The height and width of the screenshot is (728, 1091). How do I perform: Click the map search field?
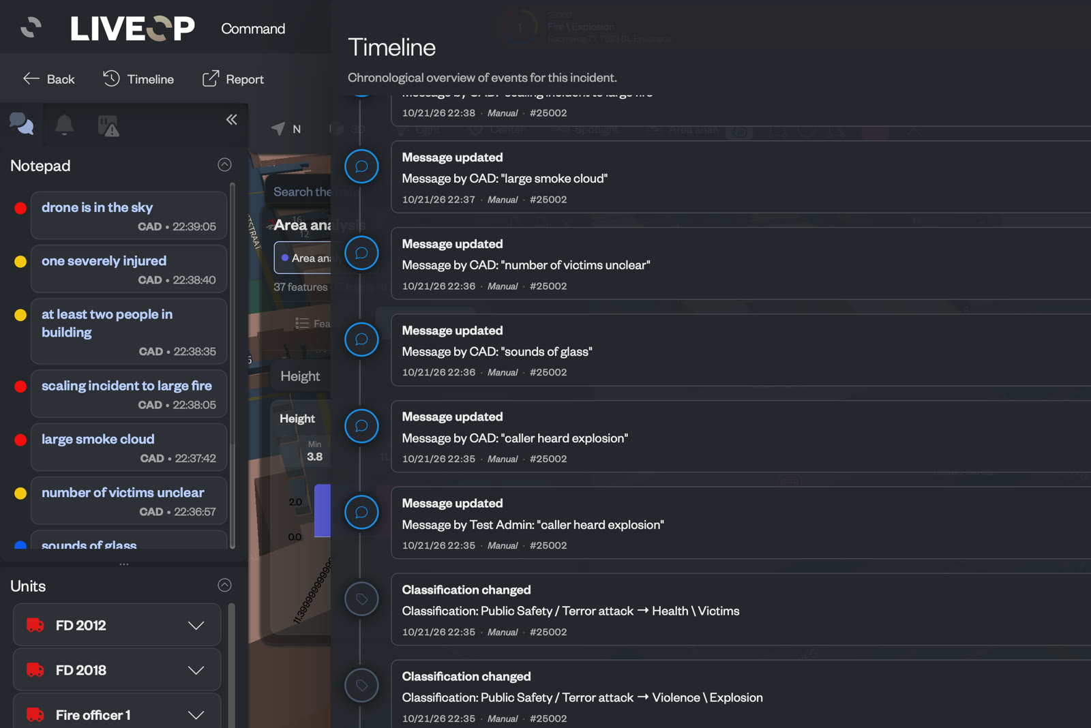point(302,192)
